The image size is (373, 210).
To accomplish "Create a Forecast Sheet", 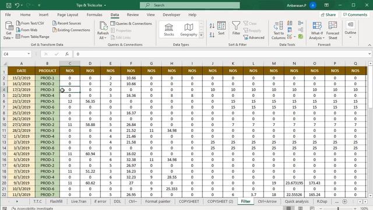I will point(333,30).
